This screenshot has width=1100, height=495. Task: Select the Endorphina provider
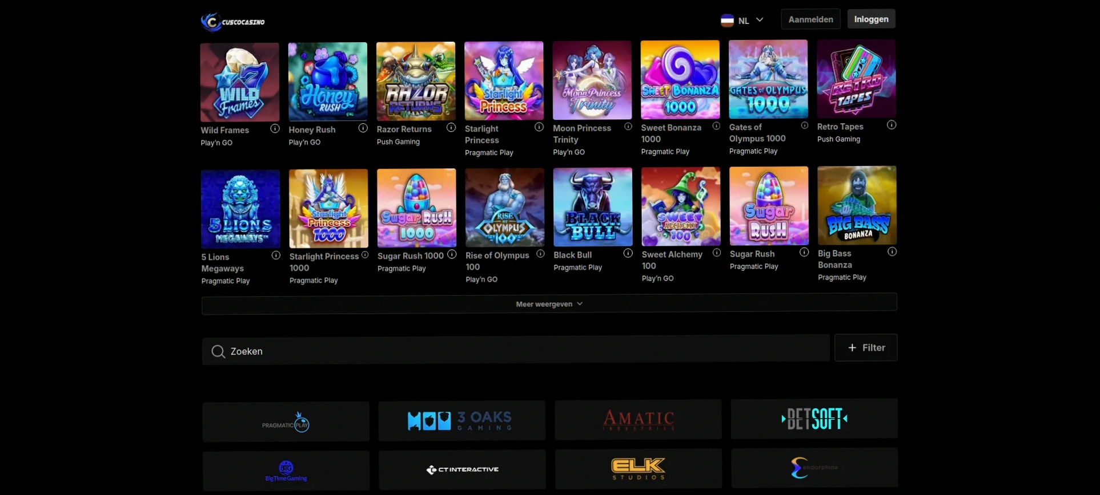click(814, 468)
